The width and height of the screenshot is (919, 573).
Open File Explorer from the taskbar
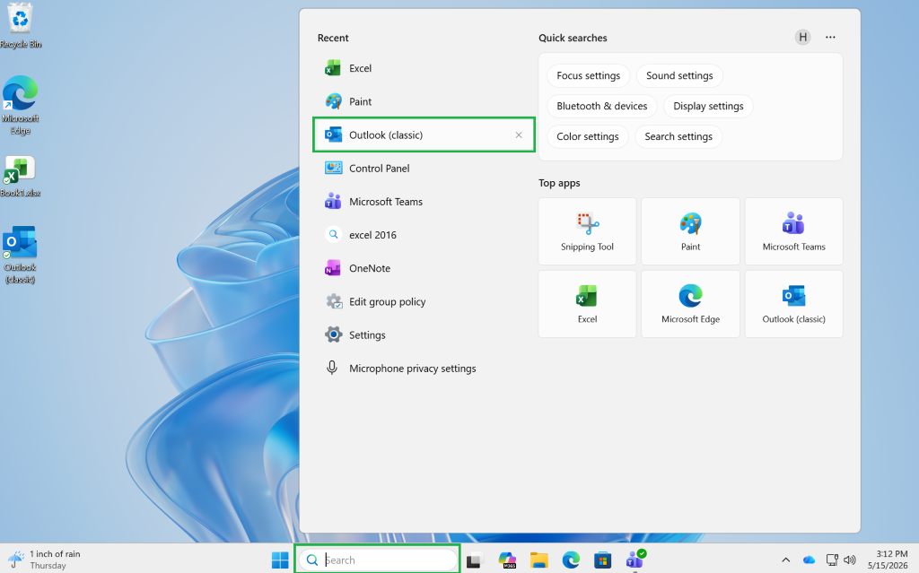[x=539, y=560]
